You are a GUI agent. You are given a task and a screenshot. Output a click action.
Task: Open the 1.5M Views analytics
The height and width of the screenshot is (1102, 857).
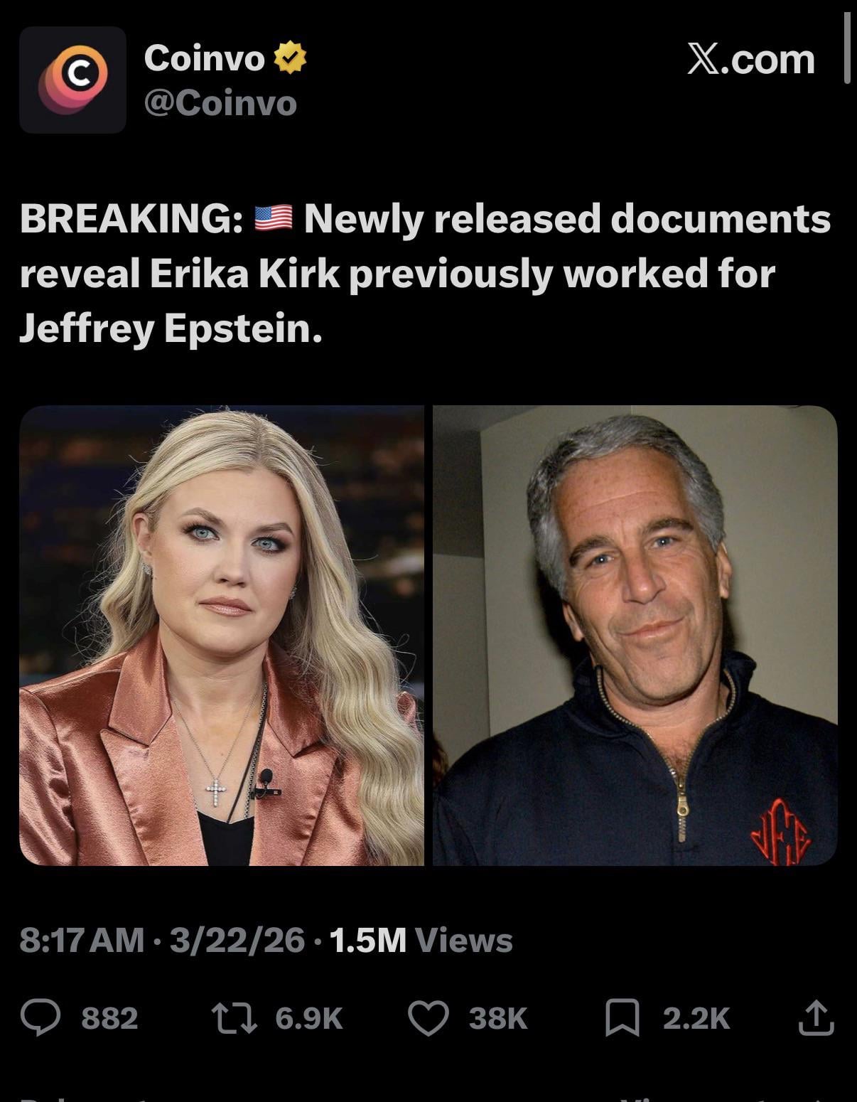click(x=421, y=941)
